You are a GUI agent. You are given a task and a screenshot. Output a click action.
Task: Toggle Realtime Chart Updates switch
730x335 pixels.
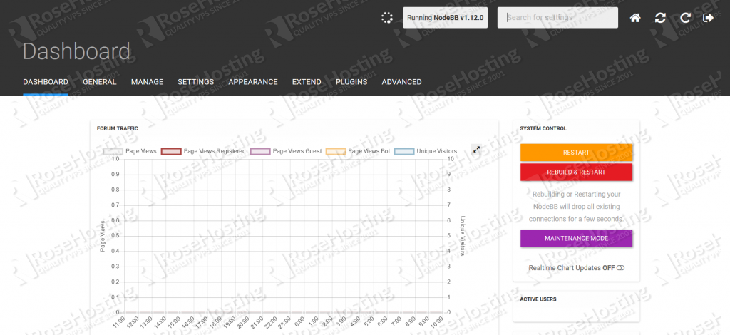(x=620, y=268)
